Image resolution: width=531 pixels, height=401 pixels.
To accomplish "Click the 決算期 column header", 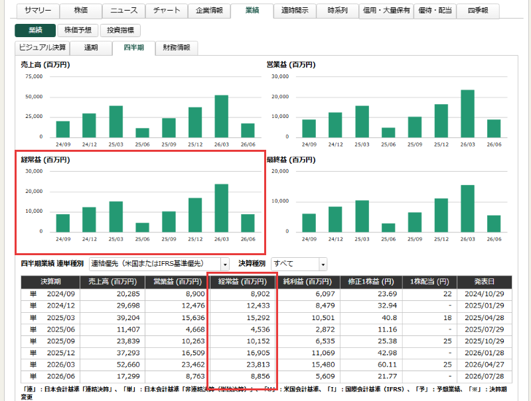I will tap(50, 282).
